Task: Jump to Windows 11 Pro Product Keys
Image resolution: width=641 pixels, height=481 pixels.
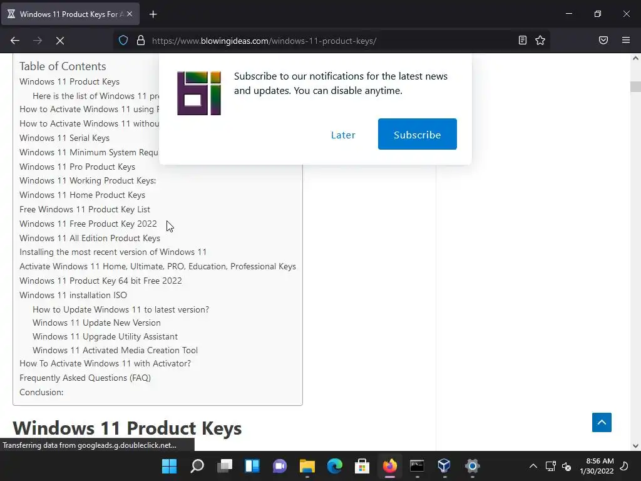Action: click(x=77, y=167)
